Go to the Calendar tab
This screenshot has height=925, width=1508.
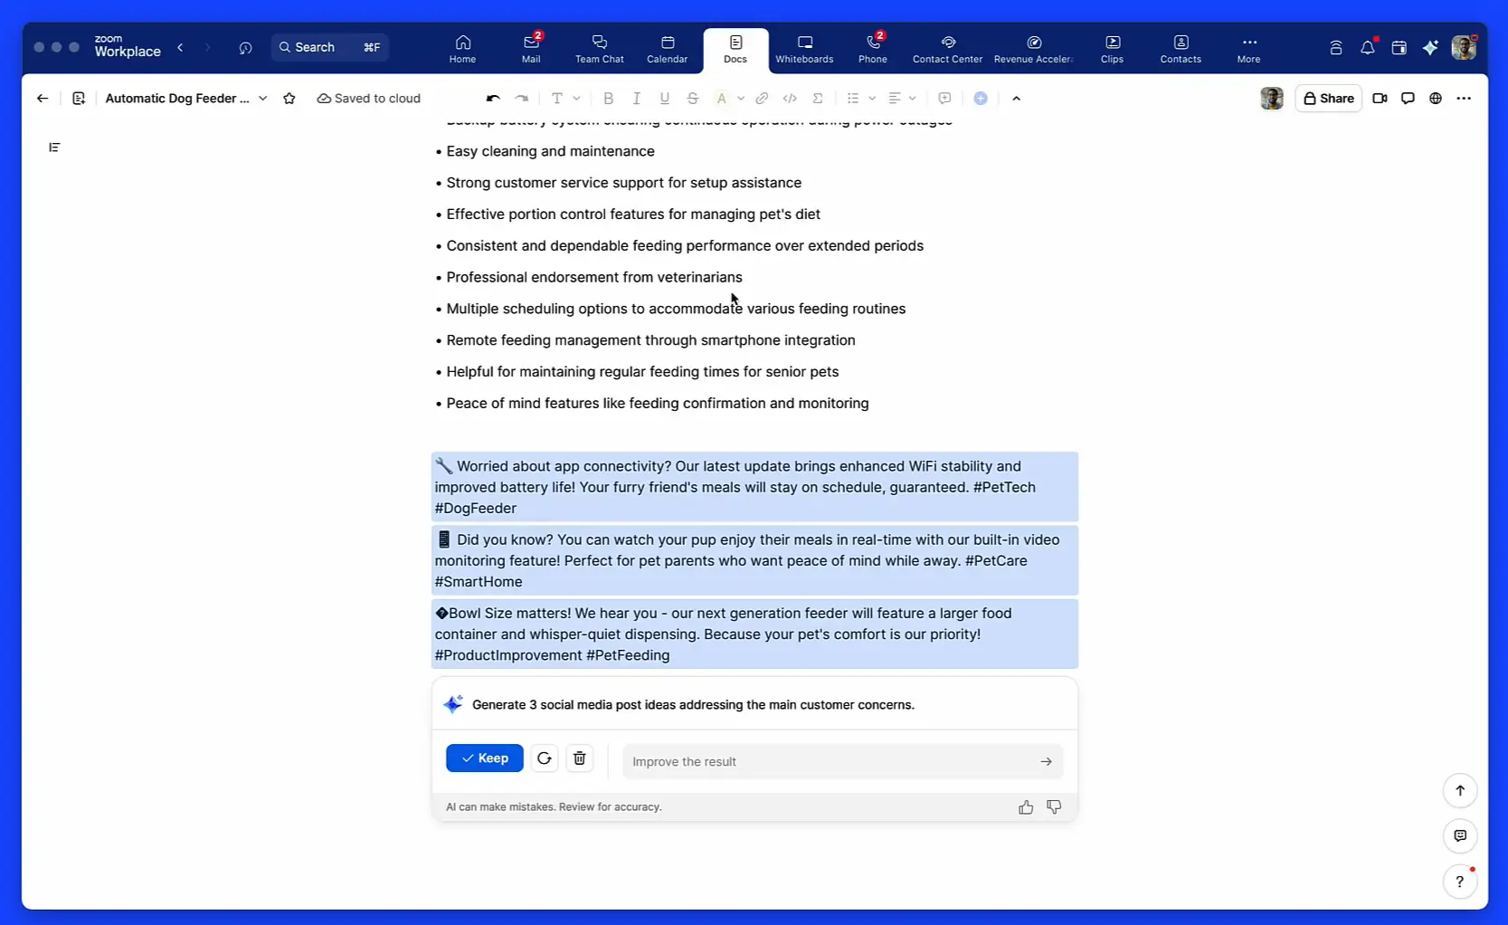point(668,49)
